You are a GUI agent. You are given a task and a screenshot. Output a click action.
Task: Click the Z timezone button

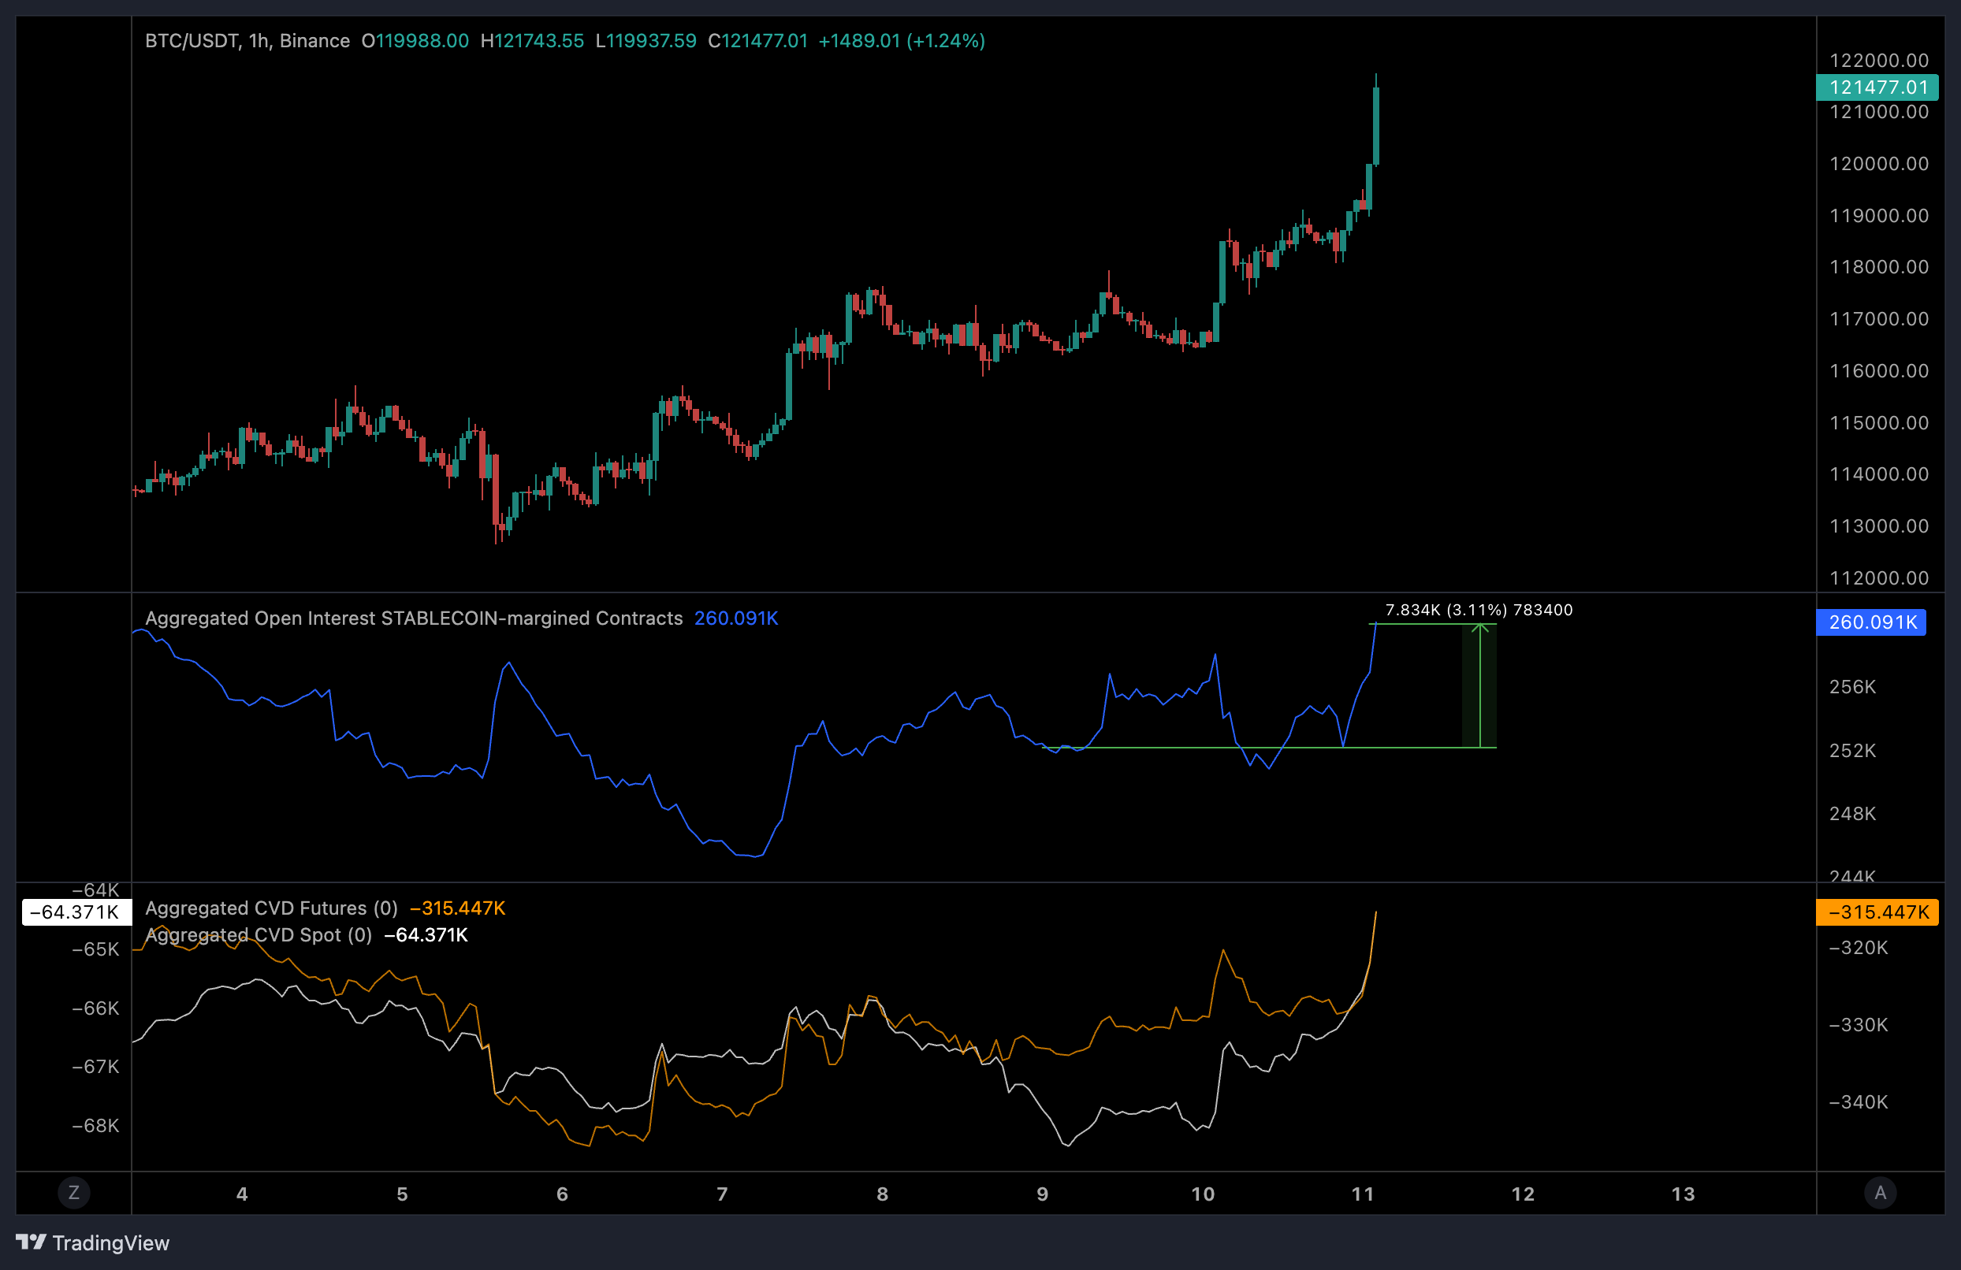tap(73, 1192)
